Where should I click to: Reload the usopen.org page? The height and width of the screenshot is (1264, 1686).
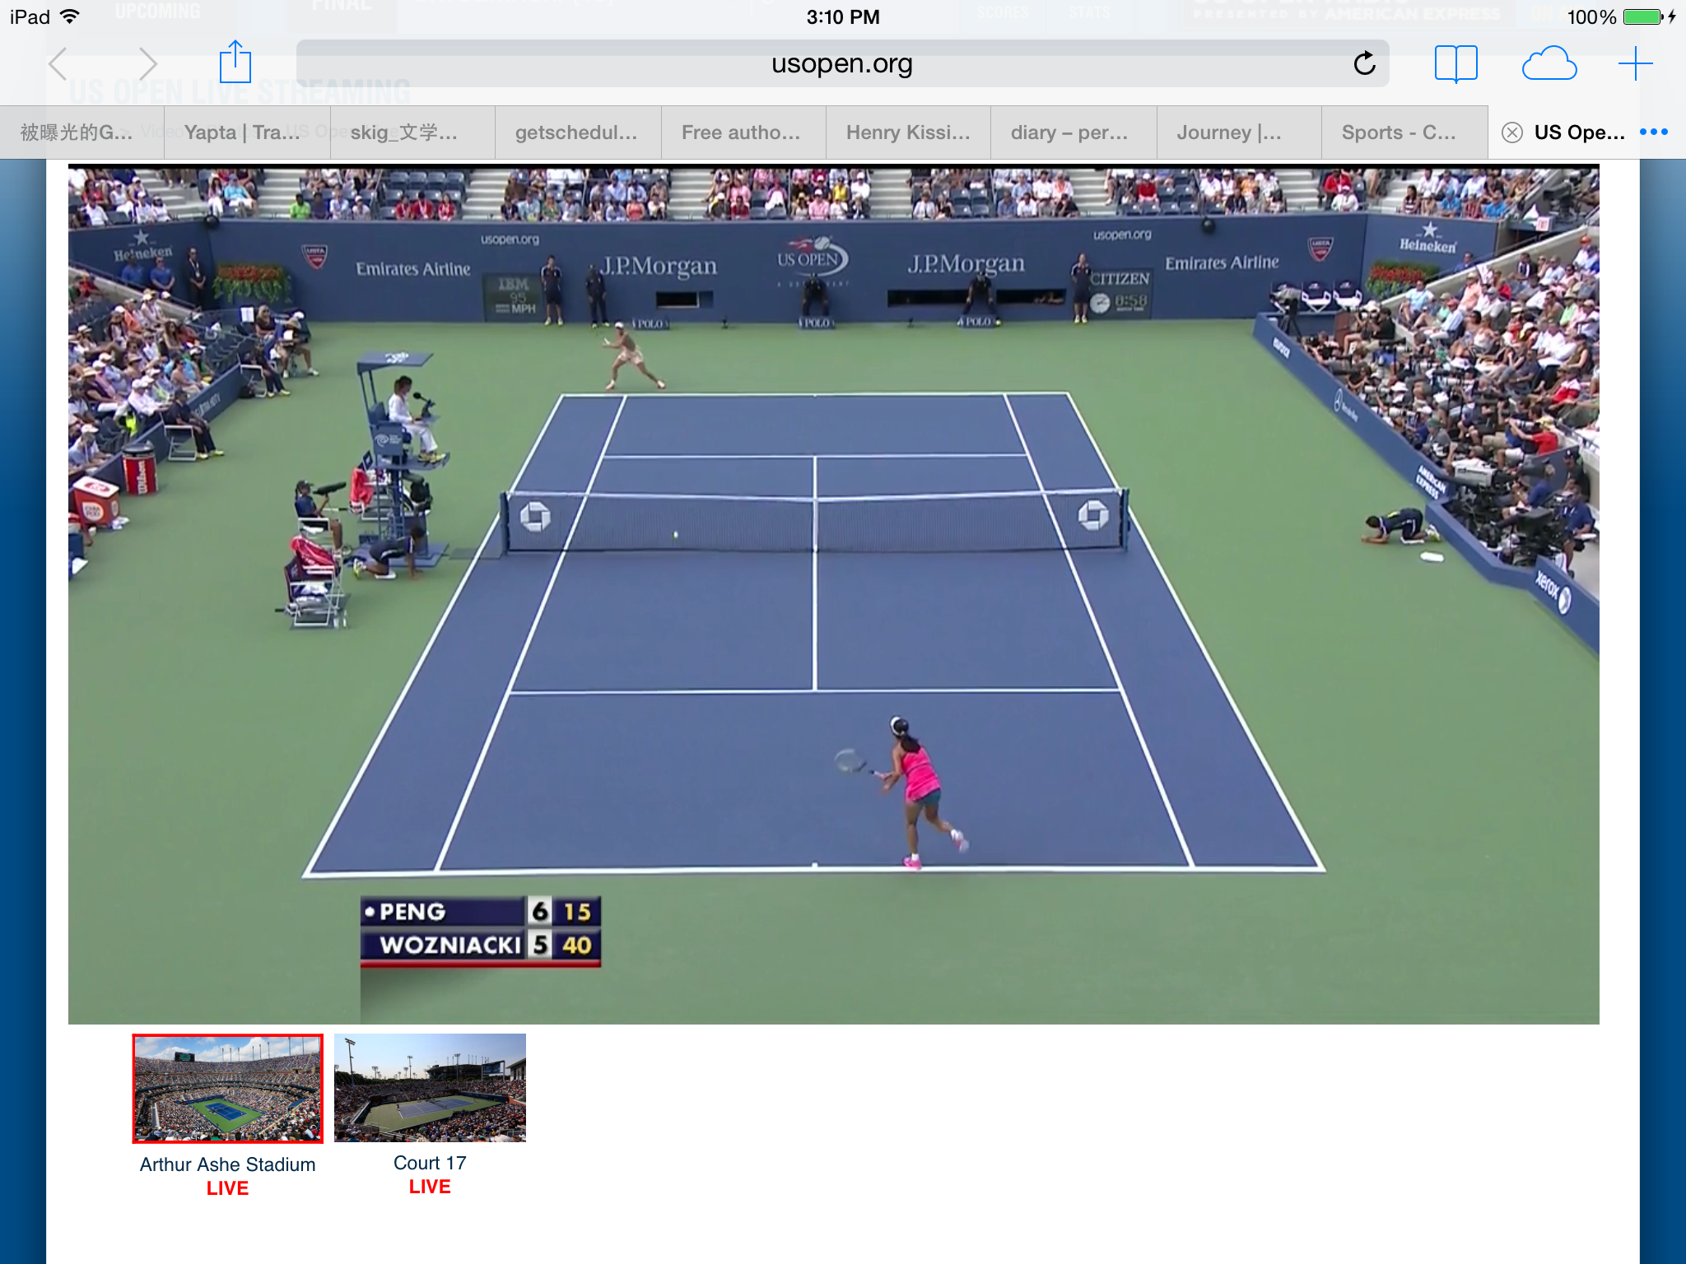pos(1364,63)
